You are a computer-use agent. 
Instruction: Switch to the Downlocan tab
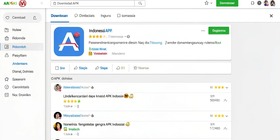coord(59,16)
